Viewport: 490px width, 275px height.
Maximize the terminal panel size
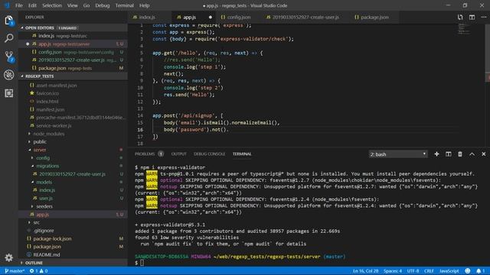click(472, 154)
